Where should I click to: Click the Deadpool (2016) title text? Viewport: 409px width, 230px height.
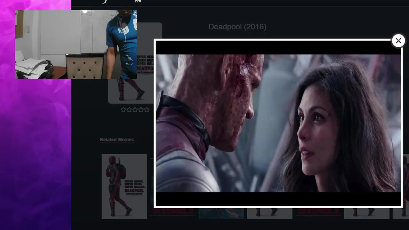[x=237, y=27]
